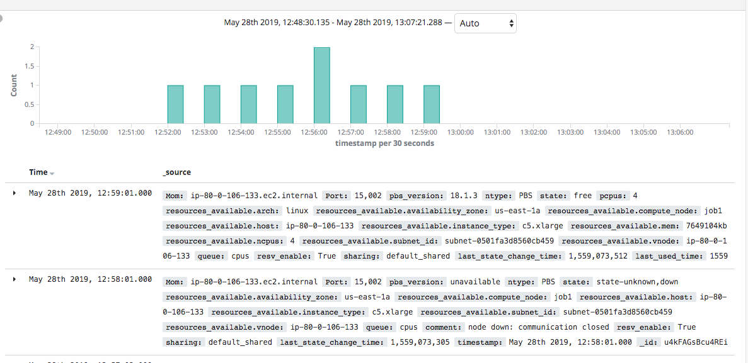Click the histogram bar at 12:54:00

248,104
